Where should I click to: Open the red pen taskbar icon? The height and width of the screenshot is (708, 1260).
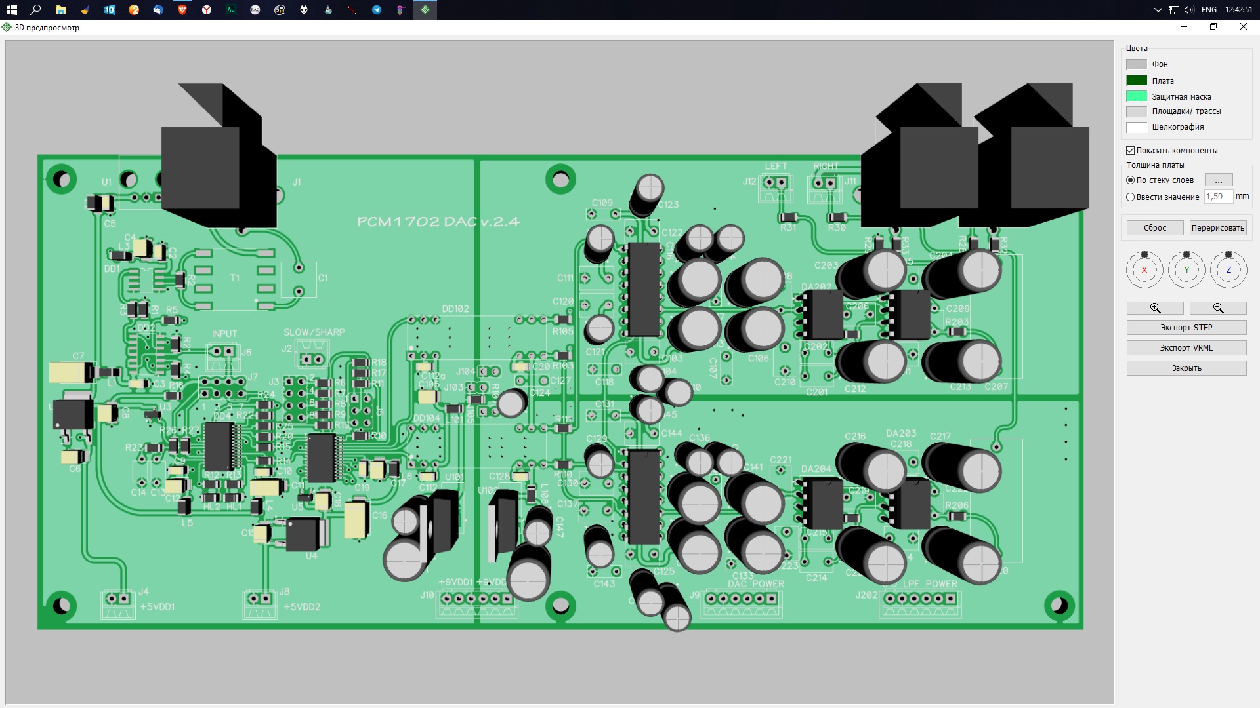(x=352, y=10)
